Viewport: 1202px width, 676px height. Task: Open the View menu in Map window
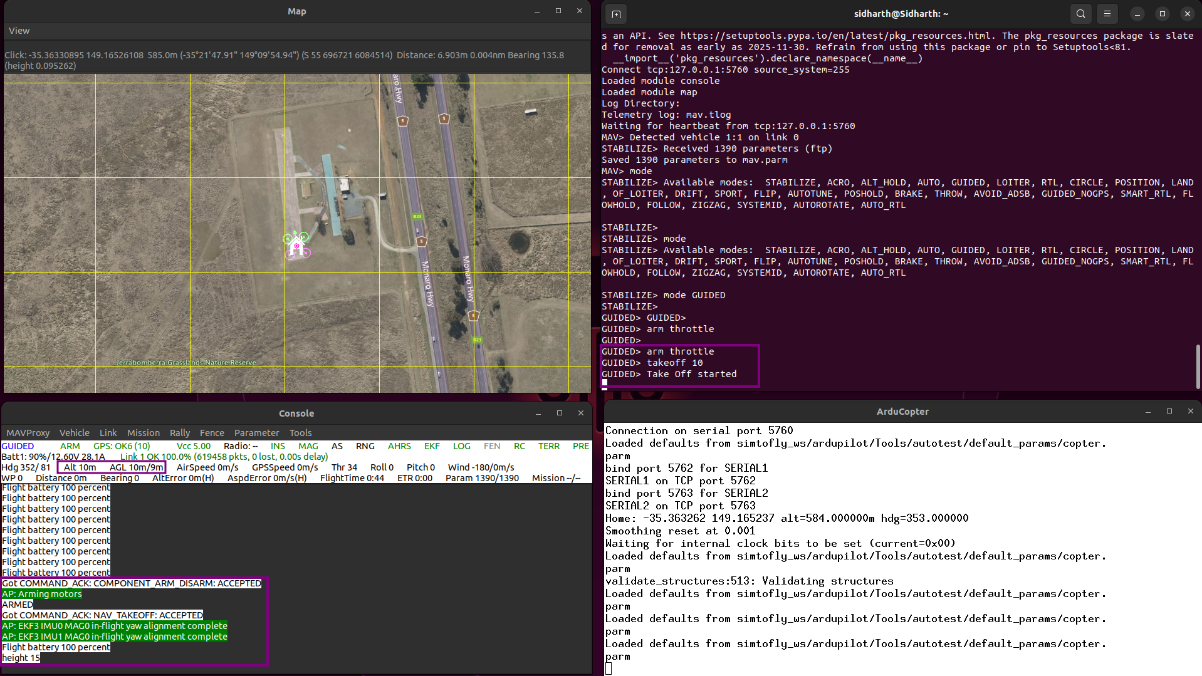coord(19,31)
